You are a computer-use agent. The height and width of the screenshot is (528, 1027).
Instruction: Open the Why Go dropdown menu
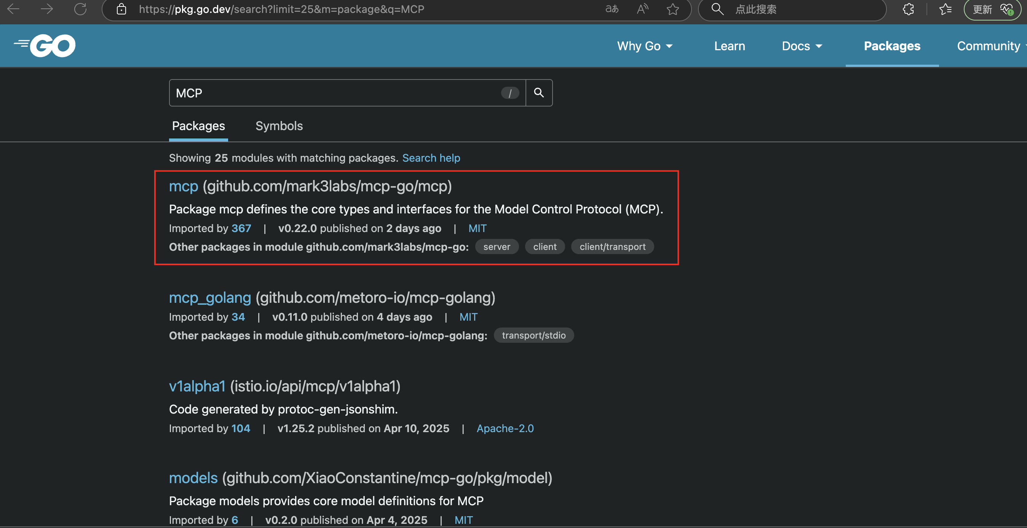(644, 46)
